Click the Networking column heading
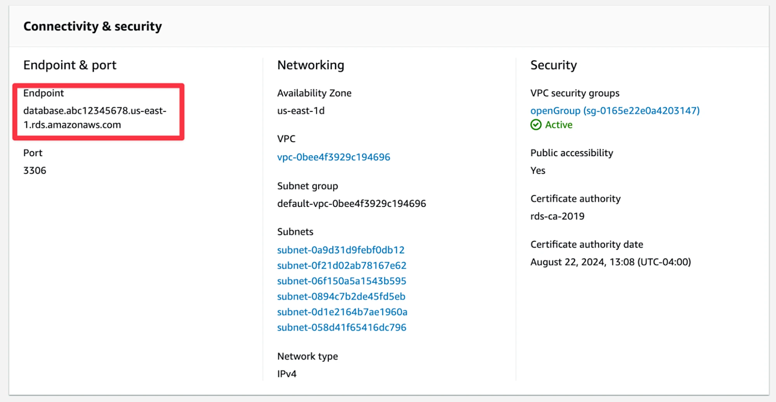This screenshot has height=402, width=776. [x=310, y=65]
